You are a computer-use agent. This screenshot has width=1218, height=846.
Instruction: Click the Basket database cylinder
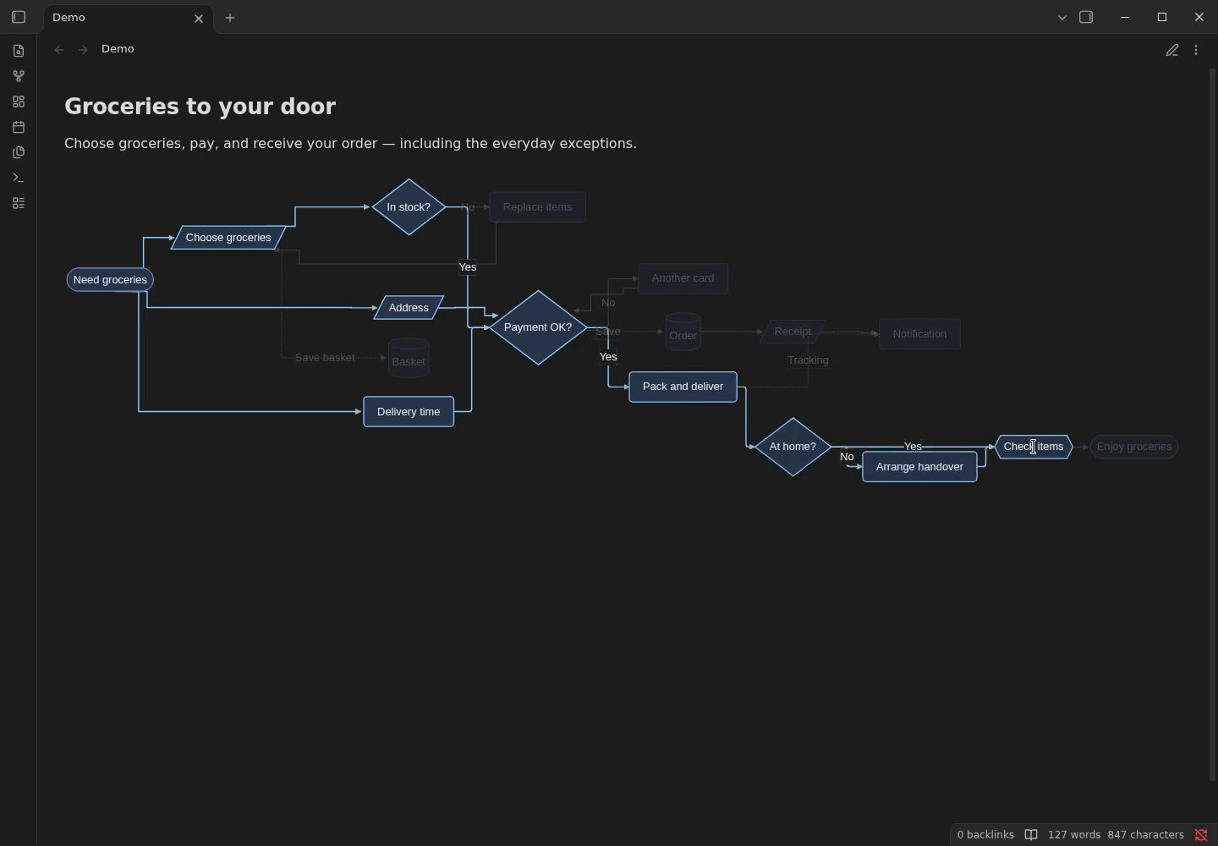coord(409,358)
